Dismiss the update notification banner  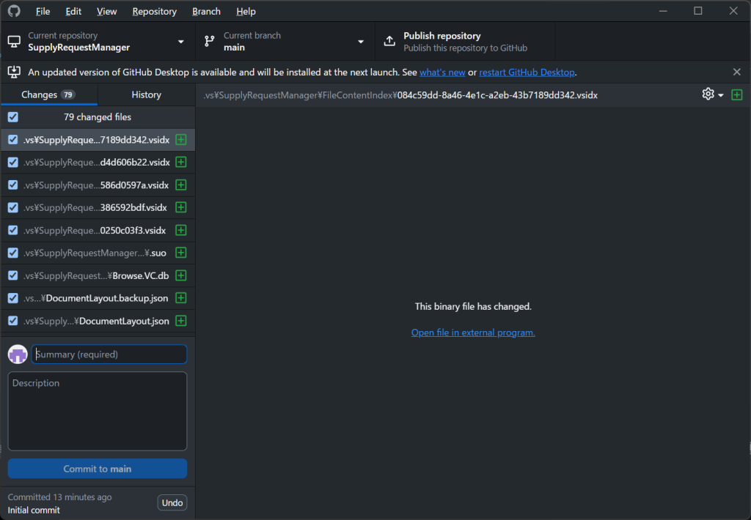coord(736,72)
